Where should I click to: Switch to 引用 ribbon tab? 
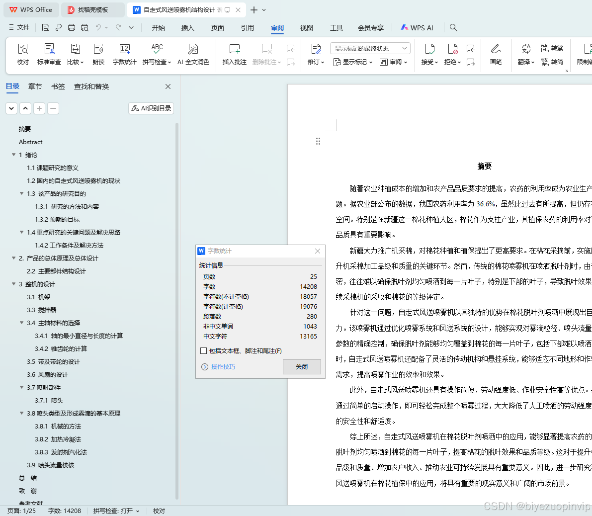[x=248, y=27]
